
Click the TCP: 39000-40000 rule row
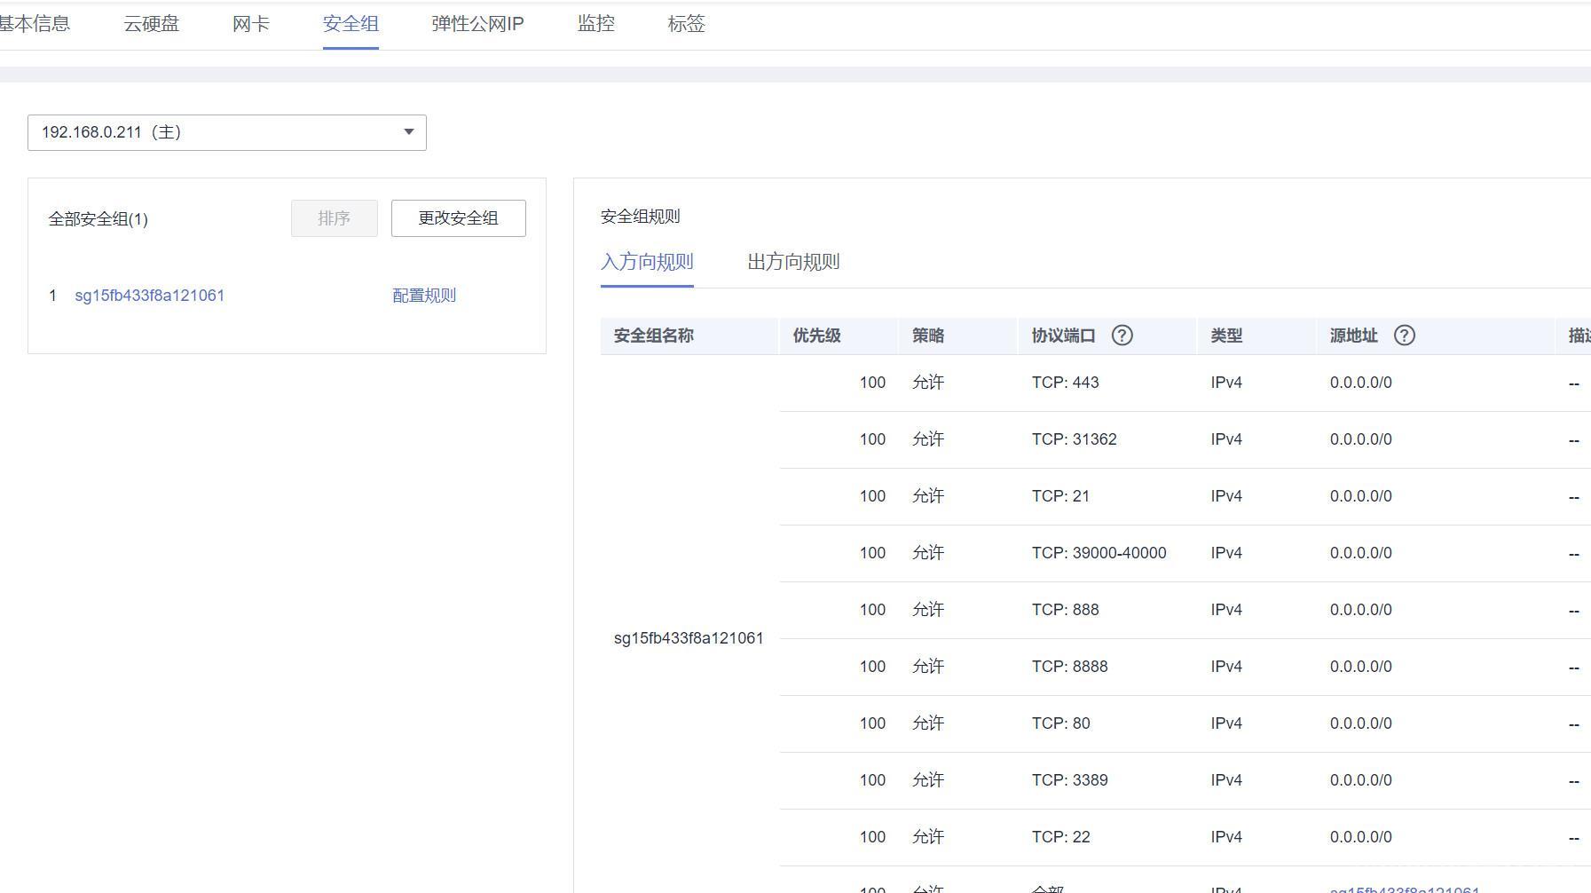coord(1099,553)
